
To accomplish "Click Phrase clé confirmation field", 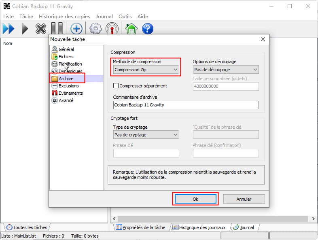I will 226,153.
